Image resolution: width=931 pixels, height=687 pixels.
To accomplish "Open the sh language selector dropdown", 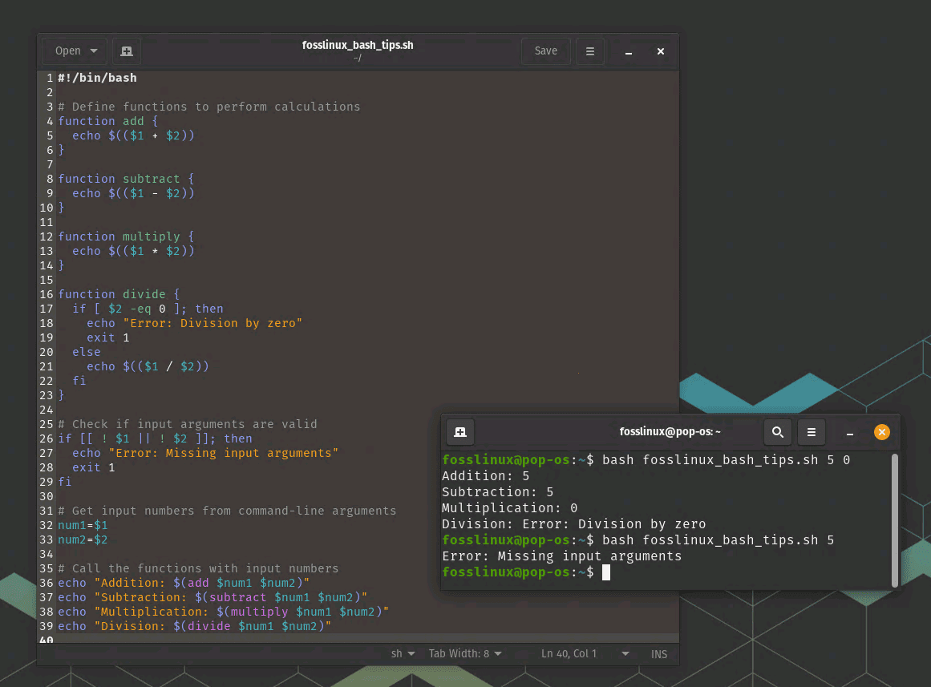I will click(403, 653).
